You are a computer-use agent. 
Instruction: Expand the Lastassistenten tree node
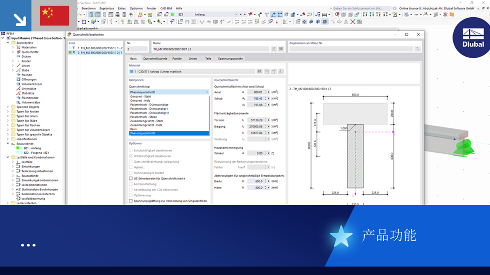click(x=8, y=203)
